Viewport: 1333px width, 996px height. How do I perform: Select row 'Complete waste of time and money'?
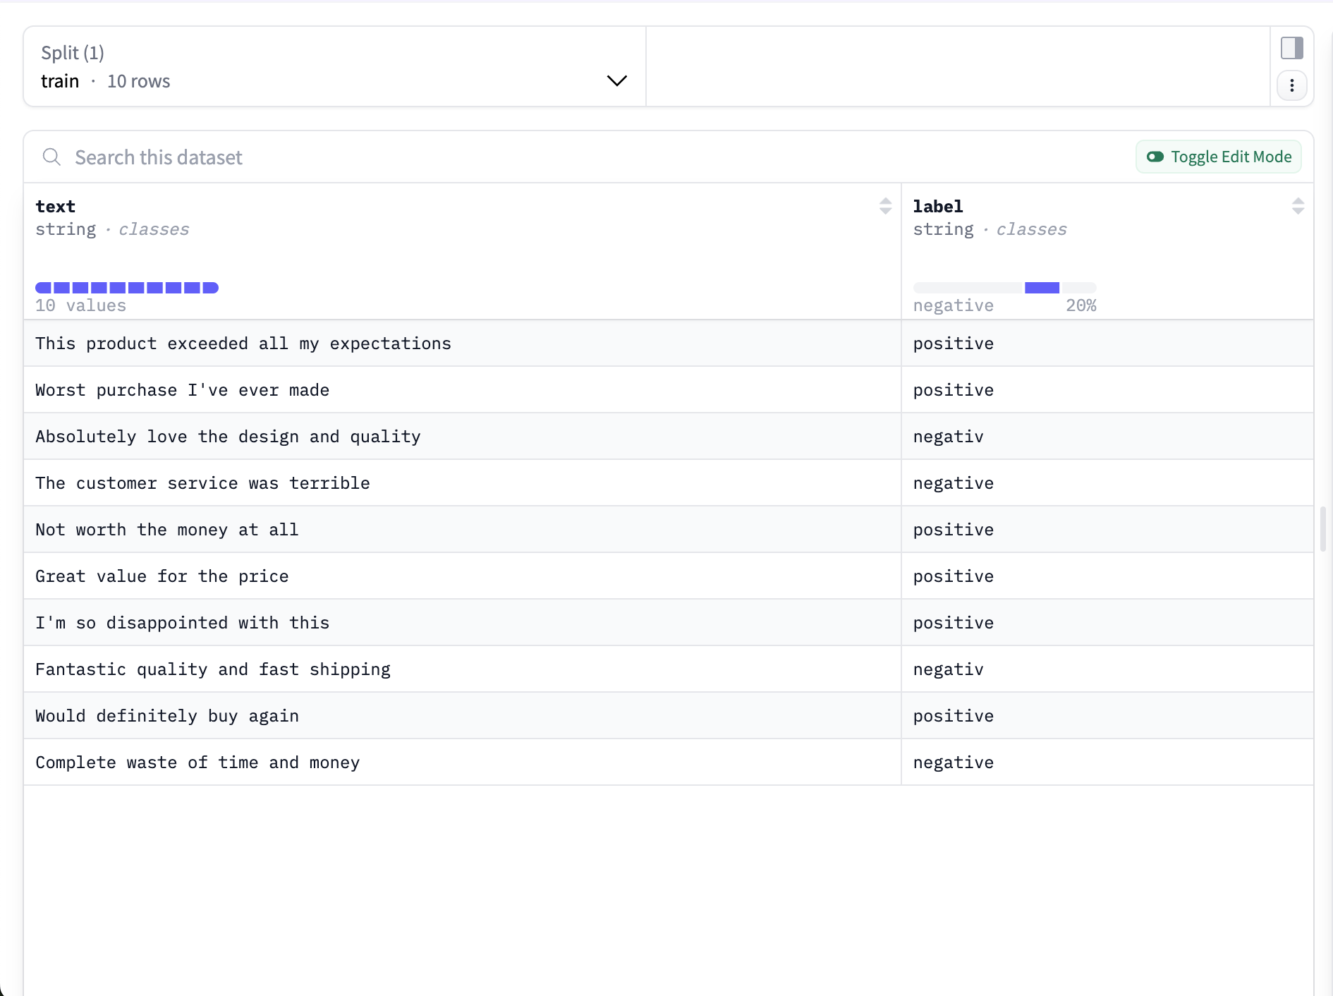[197, 762]
